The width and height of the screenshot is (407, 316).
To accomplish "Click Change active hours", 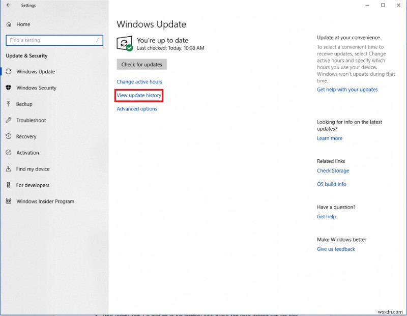I will click(139, 81).
